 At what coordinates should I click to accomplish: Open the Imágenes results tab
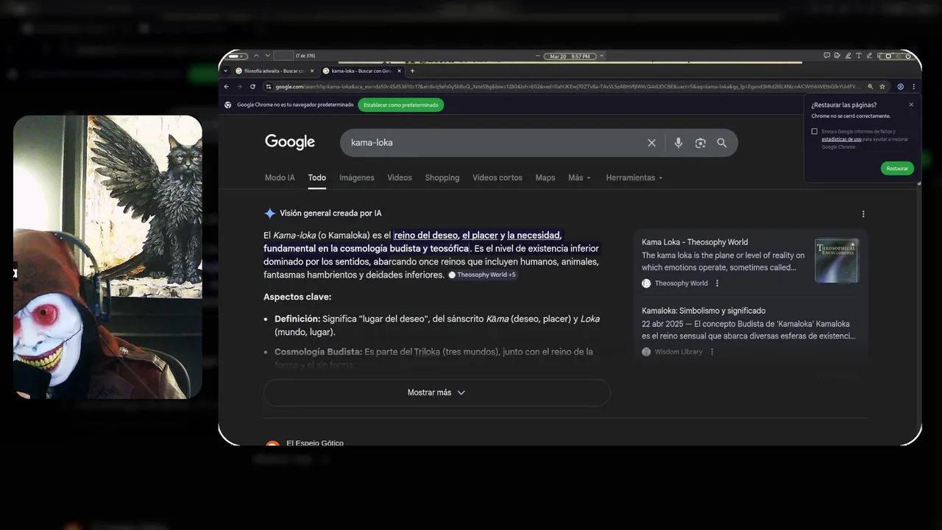click(x=356, y=177)
